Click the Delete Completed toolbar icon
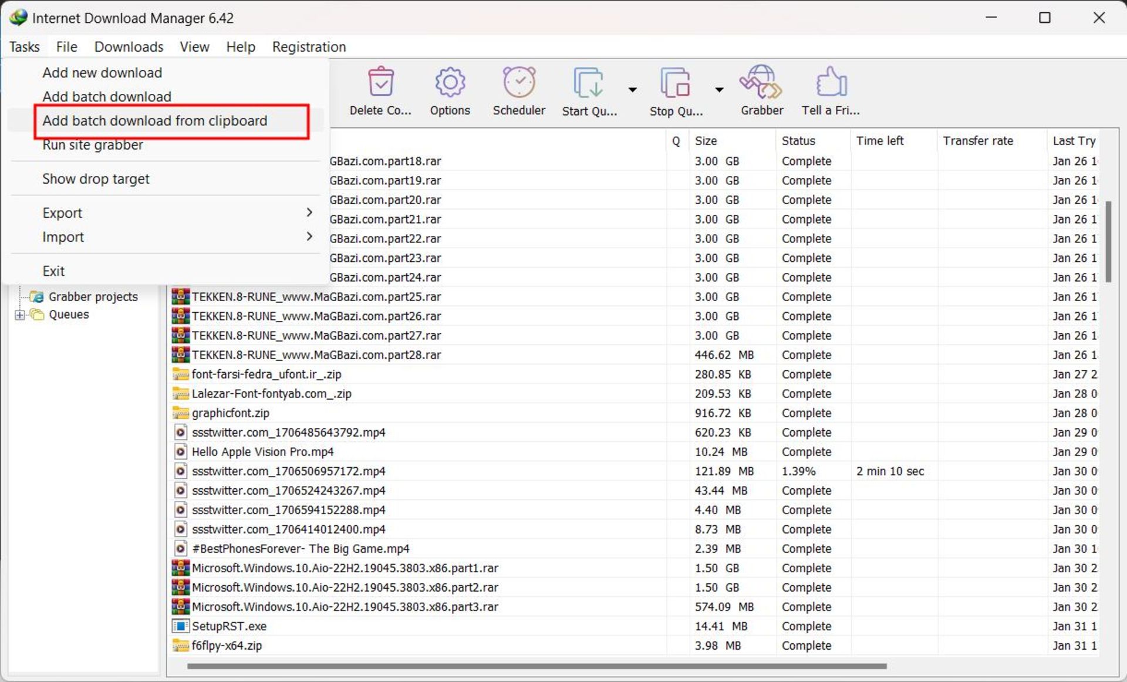Screen dimensions: 1127x682 (x=380, y=82)
